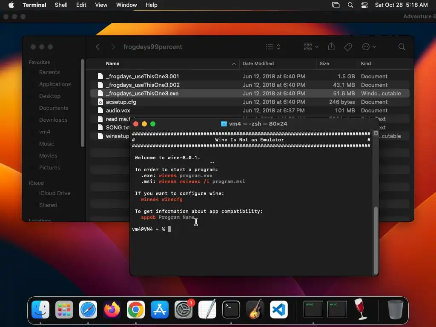The height and width of the screenshot is (327, 436).
Task: Select Documents in Finder sidebar
Action: (x=54, y=108)
